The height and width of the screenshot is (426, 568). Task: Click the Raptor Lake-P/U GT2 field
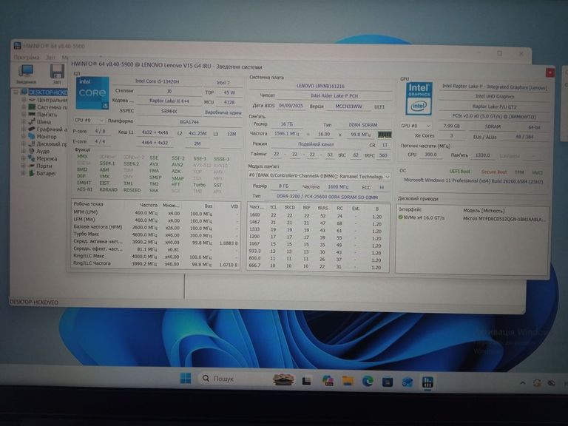pos(495,106)
